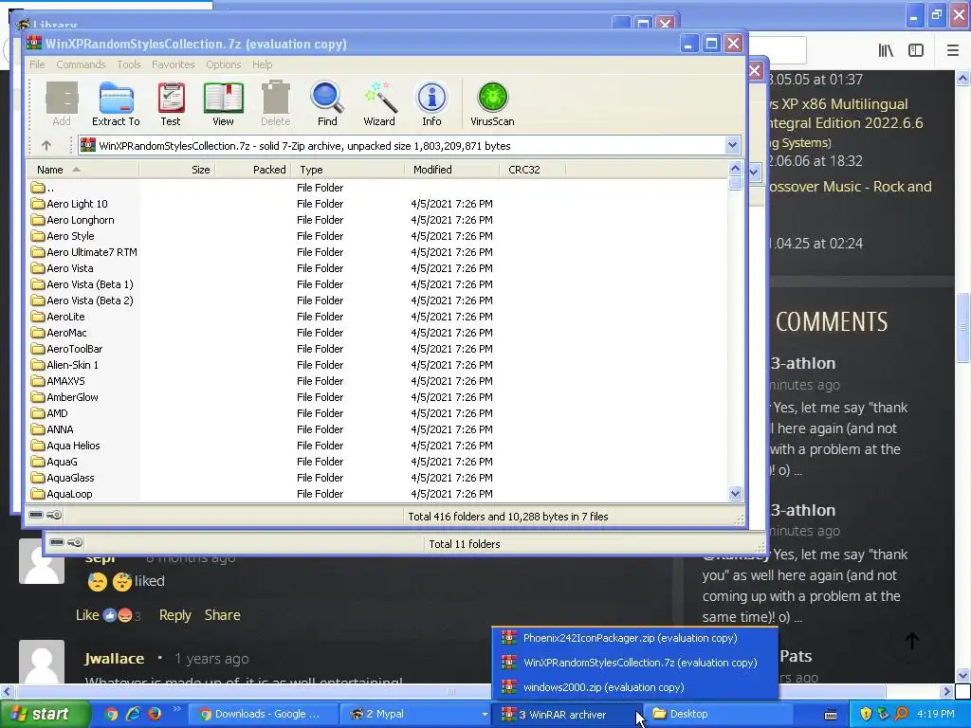
Task: Select WinXPRandomStylesCollection.7z in taskbar popup
Action: 634,663
